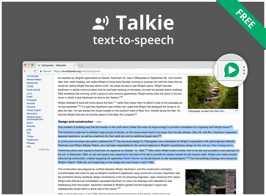266x196 pixels.
Task: Switch to Srpskohrvatski language
Action: click(35, 118)
